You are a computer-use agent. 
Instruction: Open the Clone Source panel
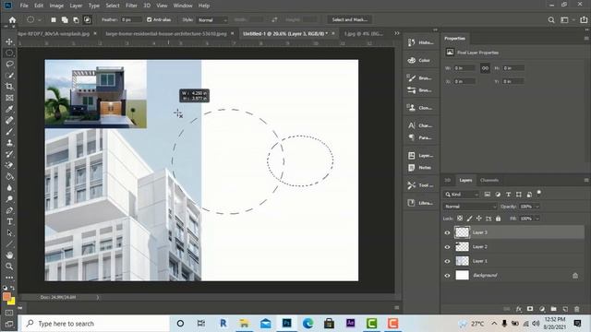click(x=420, y=108)
